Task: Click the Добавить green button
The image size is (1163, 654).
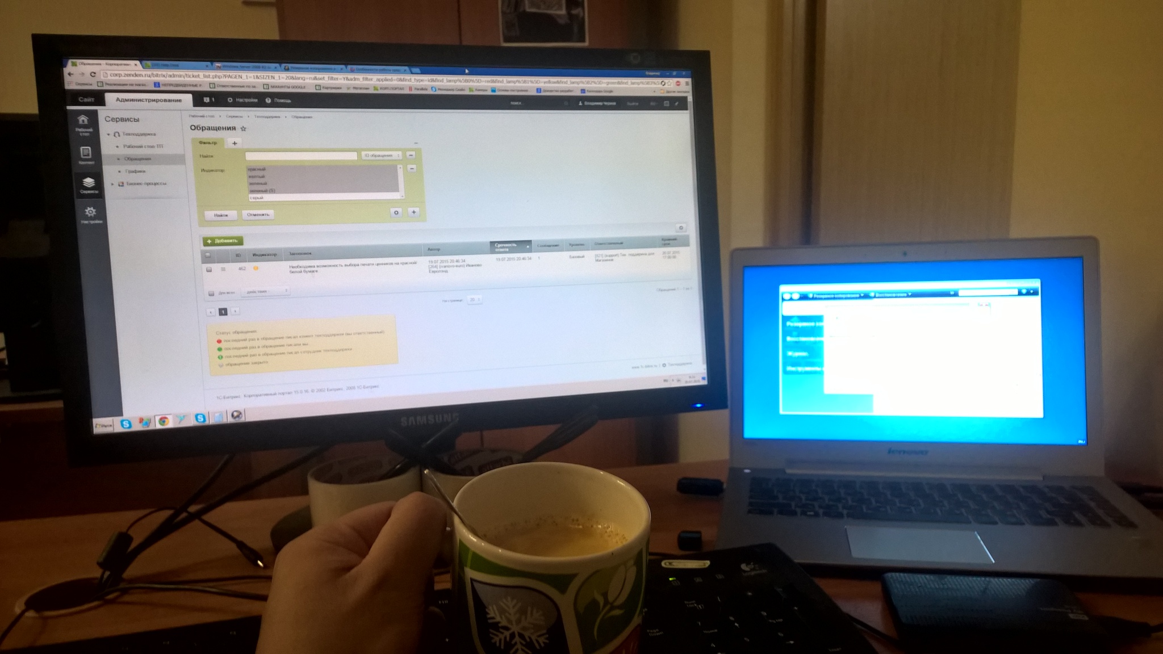Action: pos(224,240)
